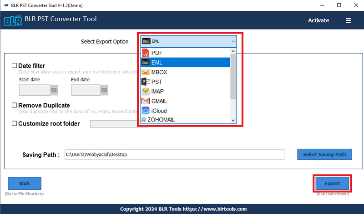364x214 pixels.
Task: Choose EML highlighted export option
Action: click(x=185, y=63)
